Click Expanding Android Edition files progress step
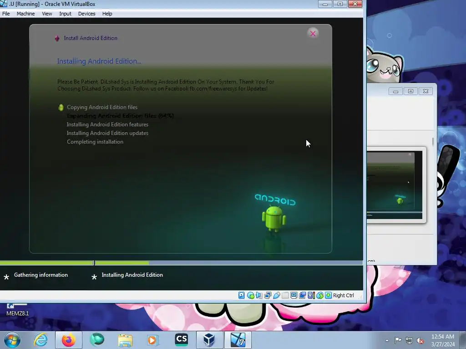The image size is (466, 349). pos(120,116)
